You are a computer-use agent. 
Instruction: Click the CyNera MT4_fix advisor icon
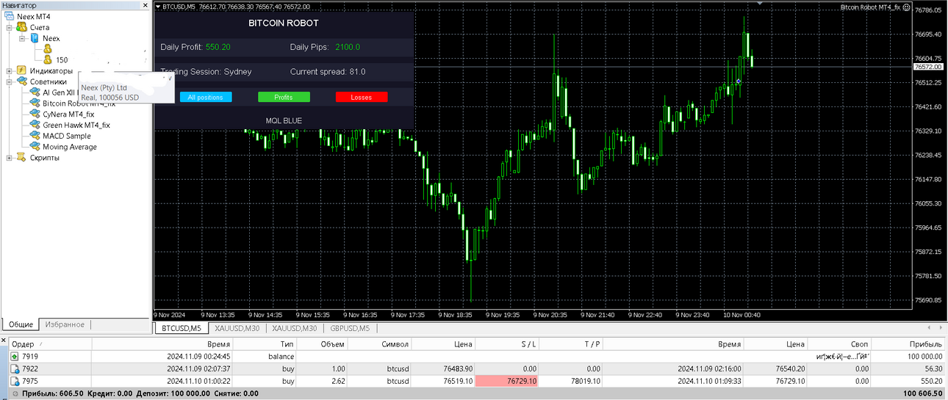click(x=35, y=114)
